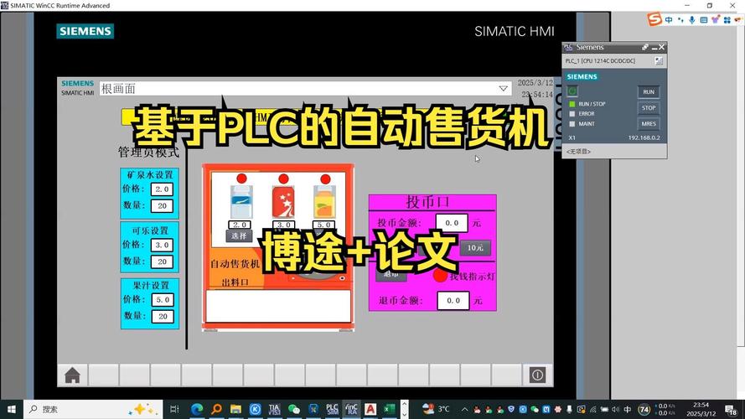Show hidden tray icons chevron
745x419 pixels.
pyautogui.click(x=464, y=409)
